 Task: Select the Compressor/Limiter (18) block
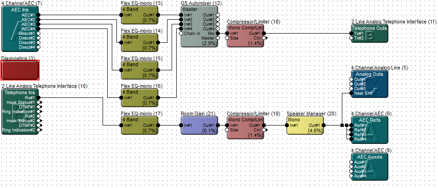[246, 36]
